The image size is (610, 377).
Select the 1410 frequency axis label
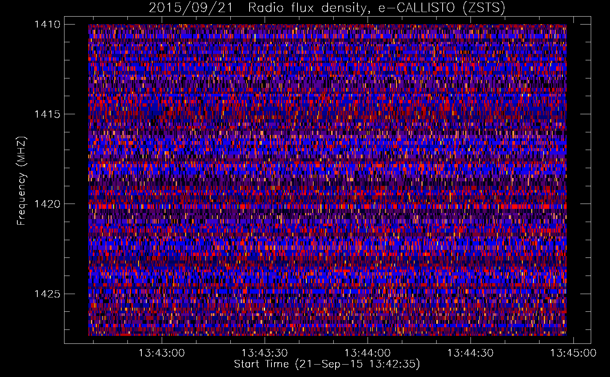47,25
